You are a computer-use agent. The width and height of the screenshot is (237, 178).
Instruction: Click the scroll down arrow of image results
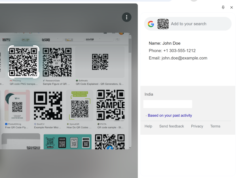[x=130, y=148]
